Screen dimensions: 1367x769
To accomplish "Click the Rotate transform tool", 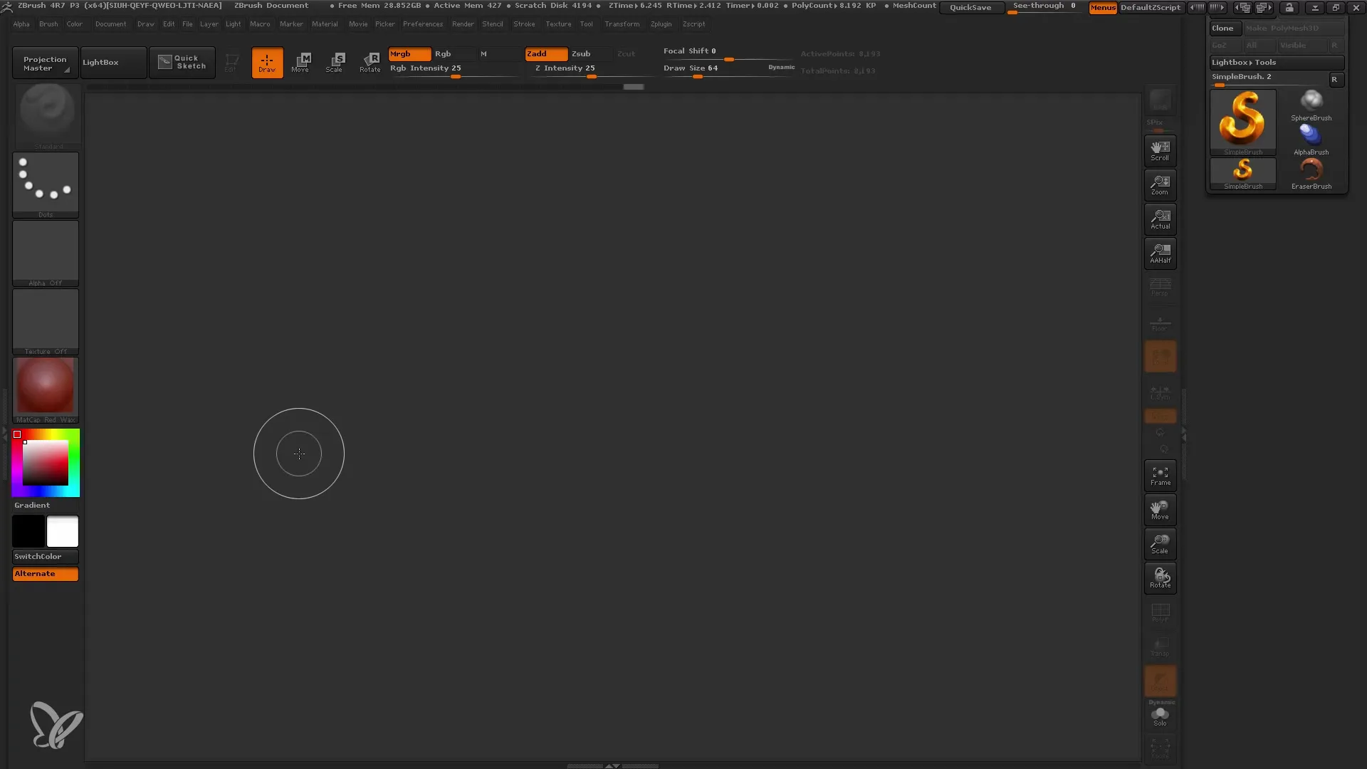I will coord(1161,577).
